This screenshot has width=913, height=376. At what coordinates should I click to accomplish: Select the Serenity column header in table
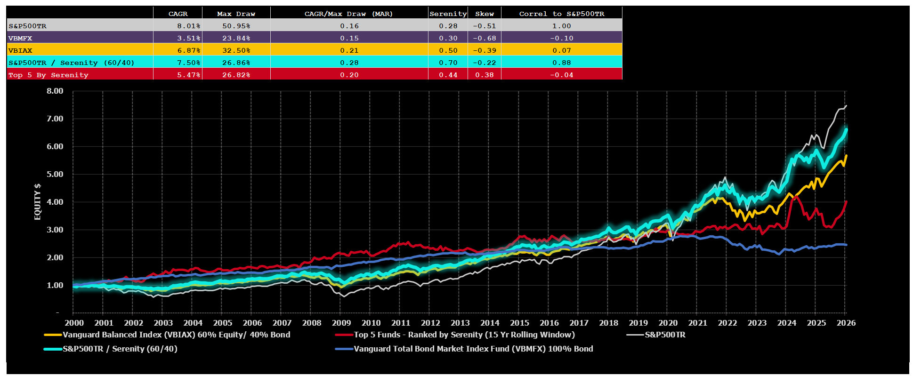click(x=448, y=14)
